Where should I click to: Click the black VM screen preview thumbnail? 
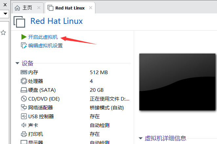(177, 82)
